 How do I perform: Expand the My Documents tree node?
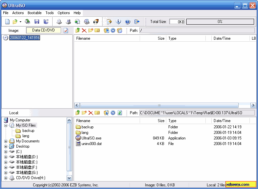coord(6,141)
